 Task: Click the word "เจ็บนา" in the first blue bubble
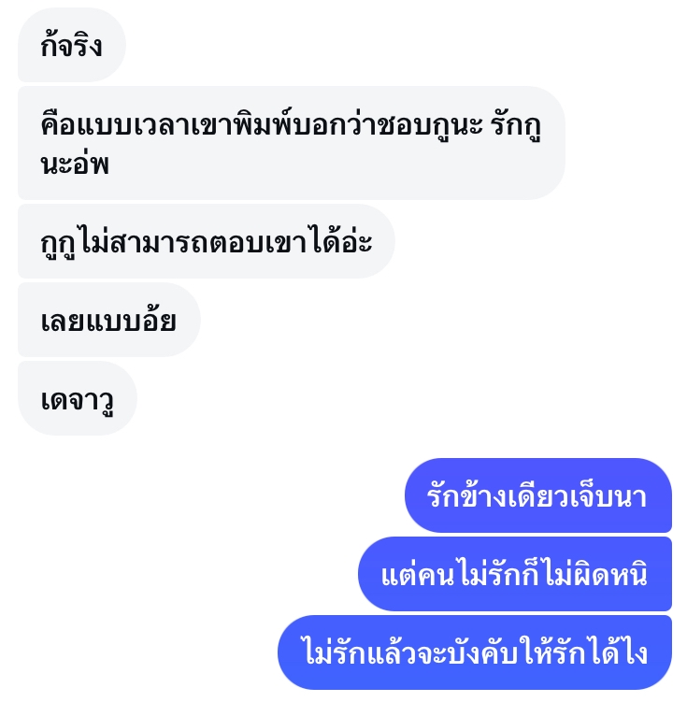(x=609, y=496)
